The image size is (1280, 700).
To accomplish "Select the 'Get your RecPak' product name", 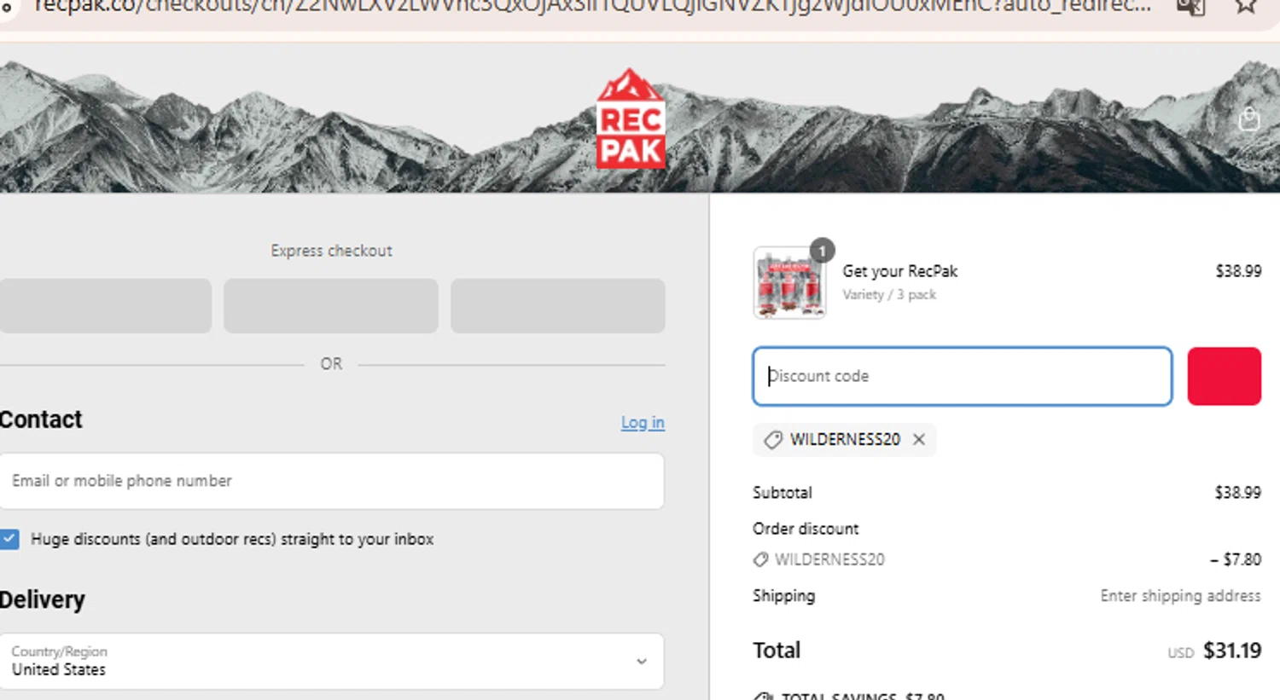I will (900, 271).
